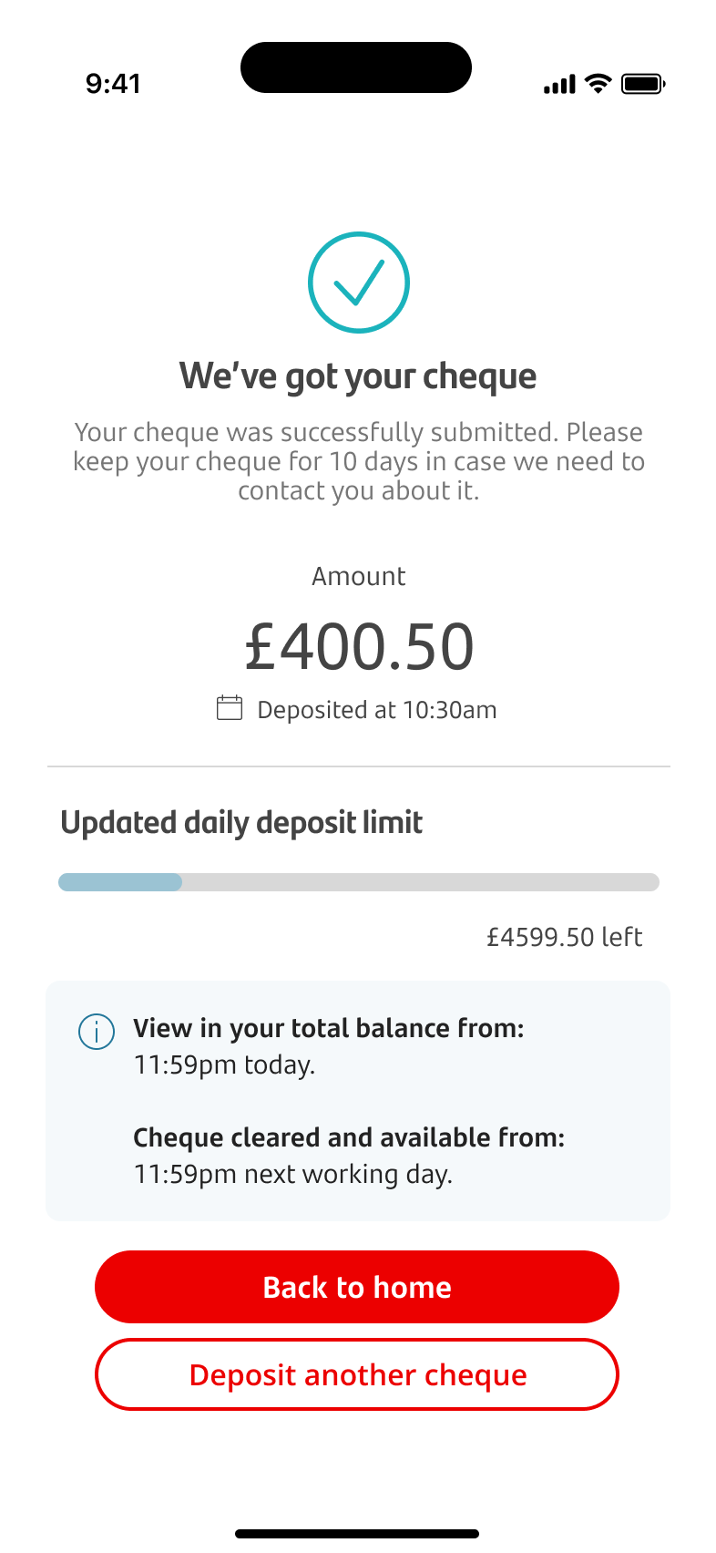
Task: Tap the info icon in the notice box
Action: [97, 1032]
